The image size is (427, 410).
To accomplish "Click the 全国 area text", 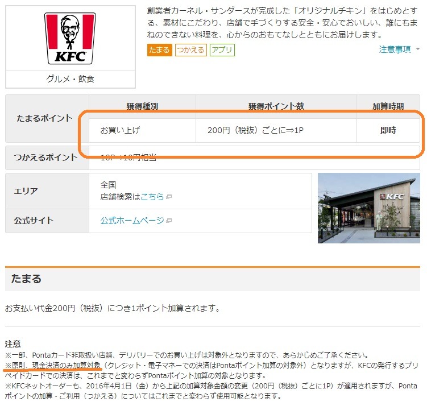I will click(x=108, y=185).
